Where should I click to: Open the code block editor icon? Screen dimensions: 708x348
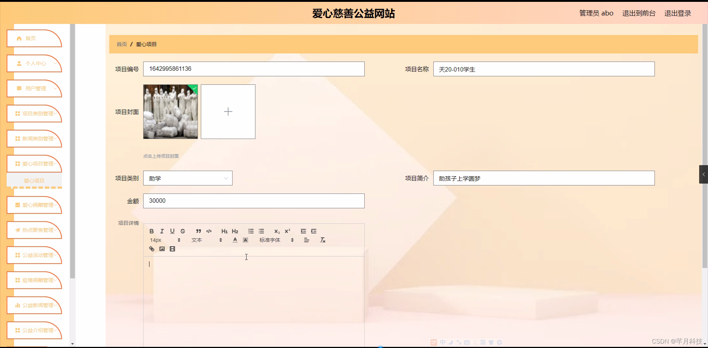coord(209,231)
